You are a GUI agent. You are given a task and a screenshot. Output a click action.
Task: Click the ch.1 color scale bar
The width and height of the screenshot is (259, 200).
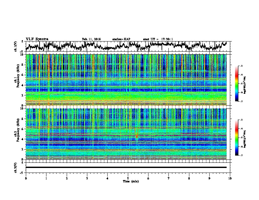(237, 84)
